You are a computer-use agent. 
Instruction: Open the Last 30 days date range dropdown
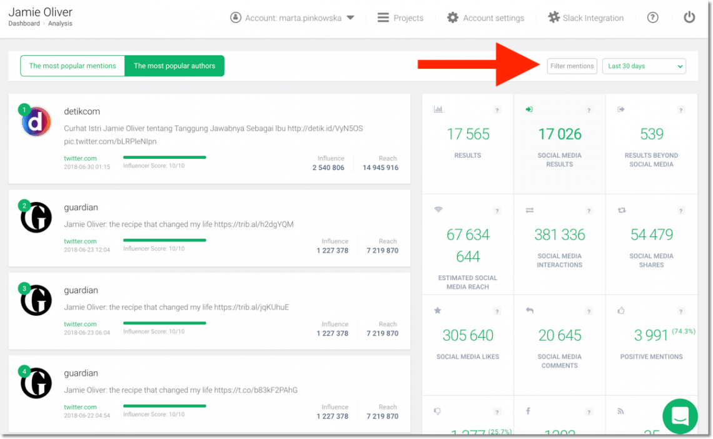click(x=644, y=66)
